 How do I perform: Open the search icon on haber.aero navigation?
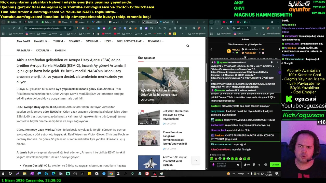(188, 46)
